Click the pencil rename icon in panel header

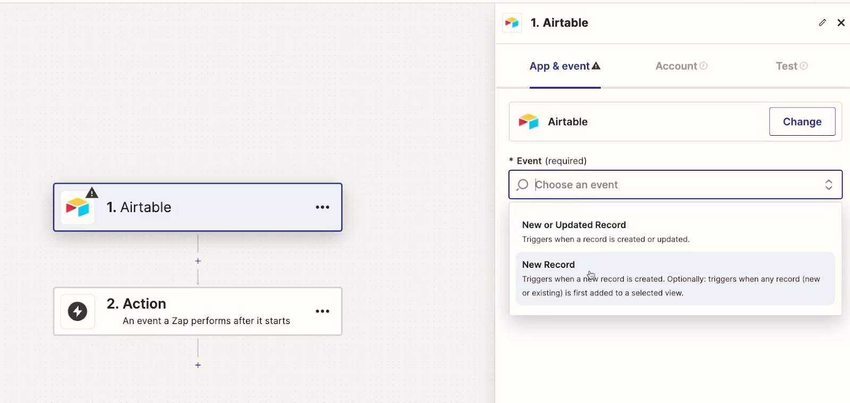pyautogui.click(x=822, y=23)
